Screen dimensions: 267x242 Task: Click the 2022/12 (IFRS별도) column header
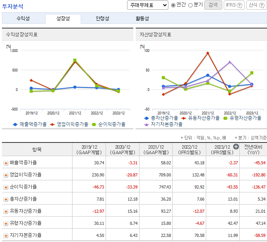click(189, 149)
